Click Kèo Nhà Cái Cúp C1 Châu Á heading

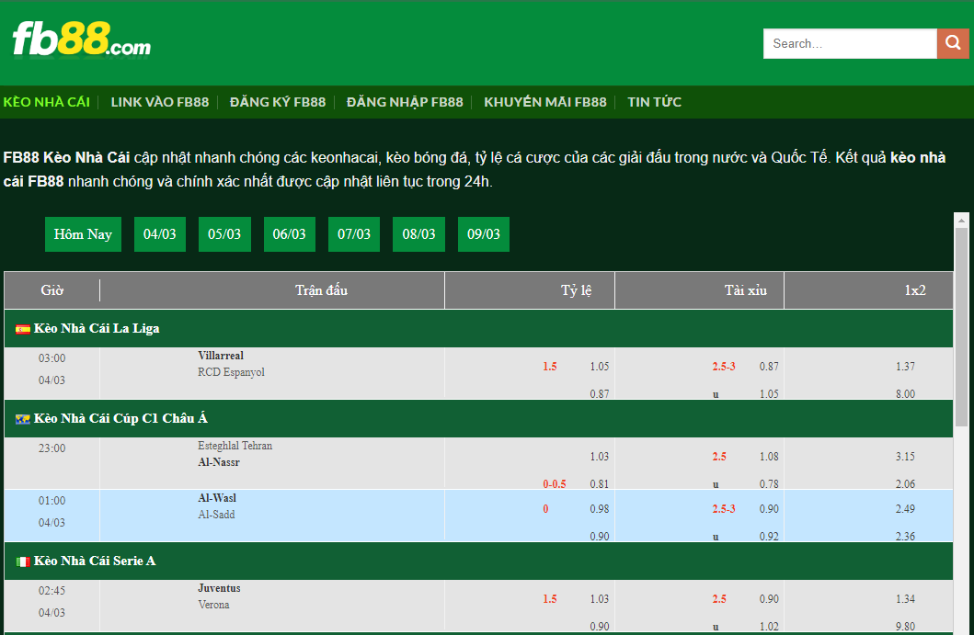click(120, 418)
